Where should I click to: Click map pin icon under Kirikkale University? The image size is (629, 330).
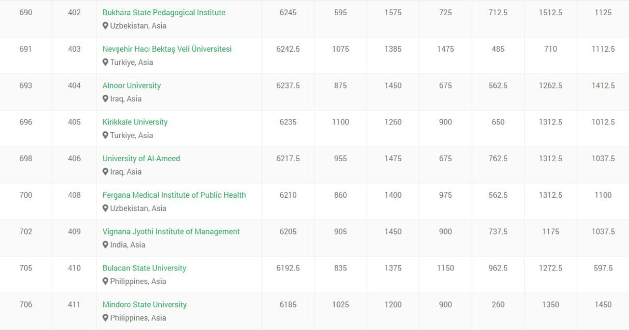click(105, 135)
